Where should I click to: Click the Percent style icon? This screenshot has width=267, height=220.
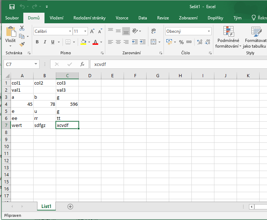181,42
